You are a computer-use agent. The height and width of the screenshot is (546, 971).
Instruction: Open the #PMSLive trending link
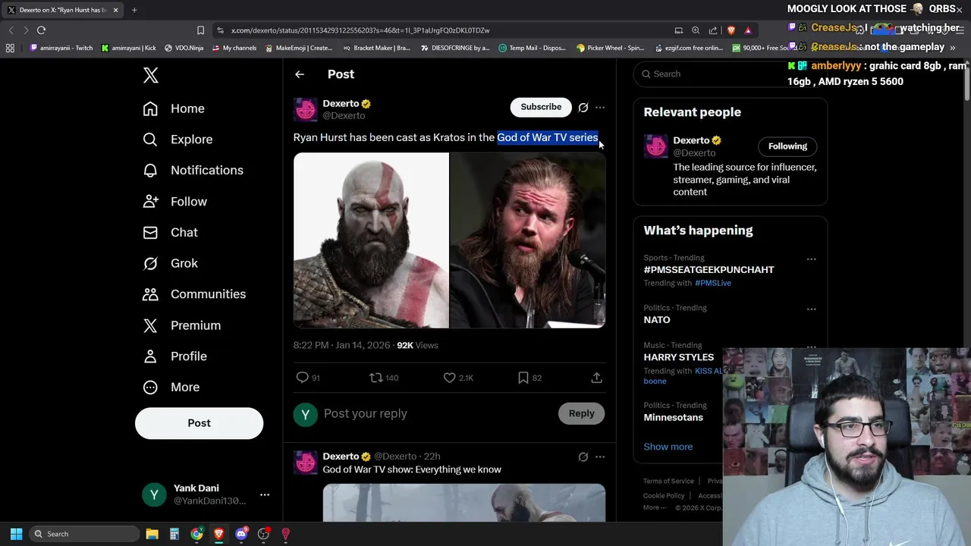point(713,283)
